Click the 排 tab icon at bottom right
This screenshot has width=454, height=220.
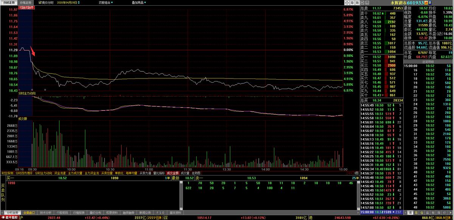coord(438,212)
